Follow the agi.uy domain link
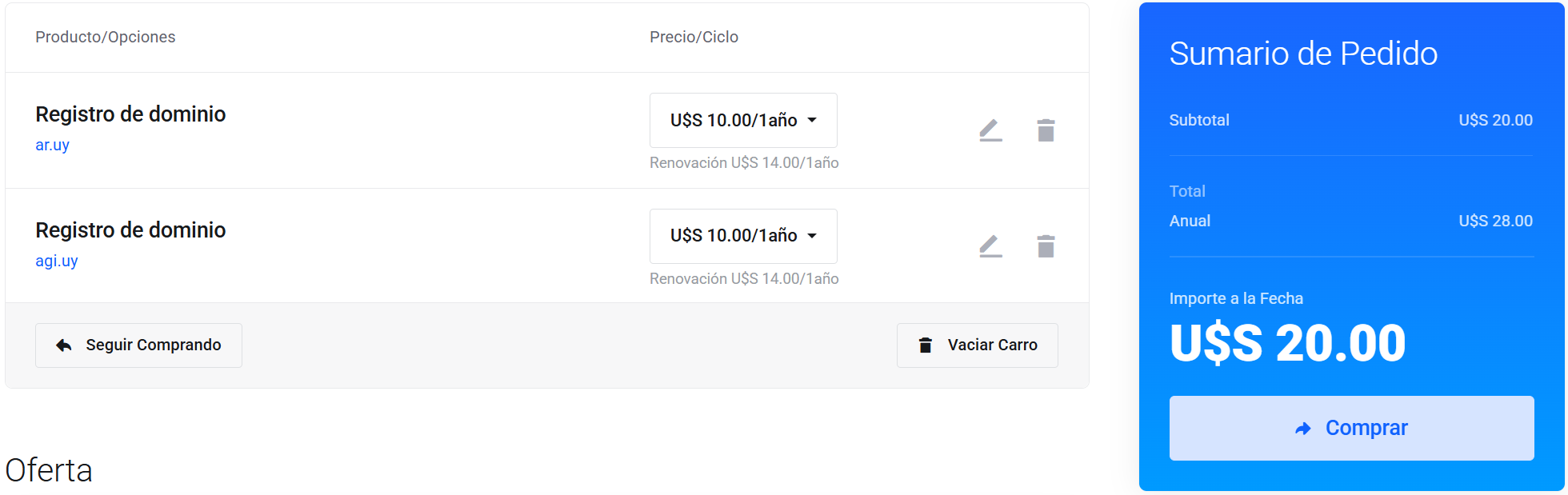Viewport: 1568px width, 495px height. pyautogui.click(x=57, y=261)
